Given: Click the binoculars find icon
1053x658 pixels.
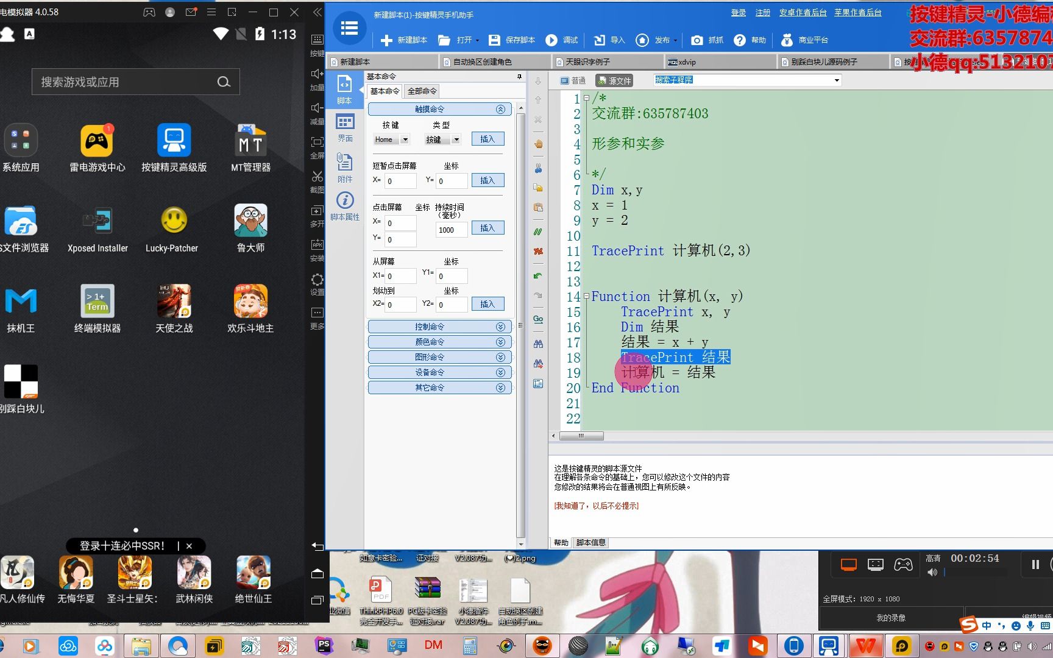Looking at the screenshot, I should click(538, 344).
